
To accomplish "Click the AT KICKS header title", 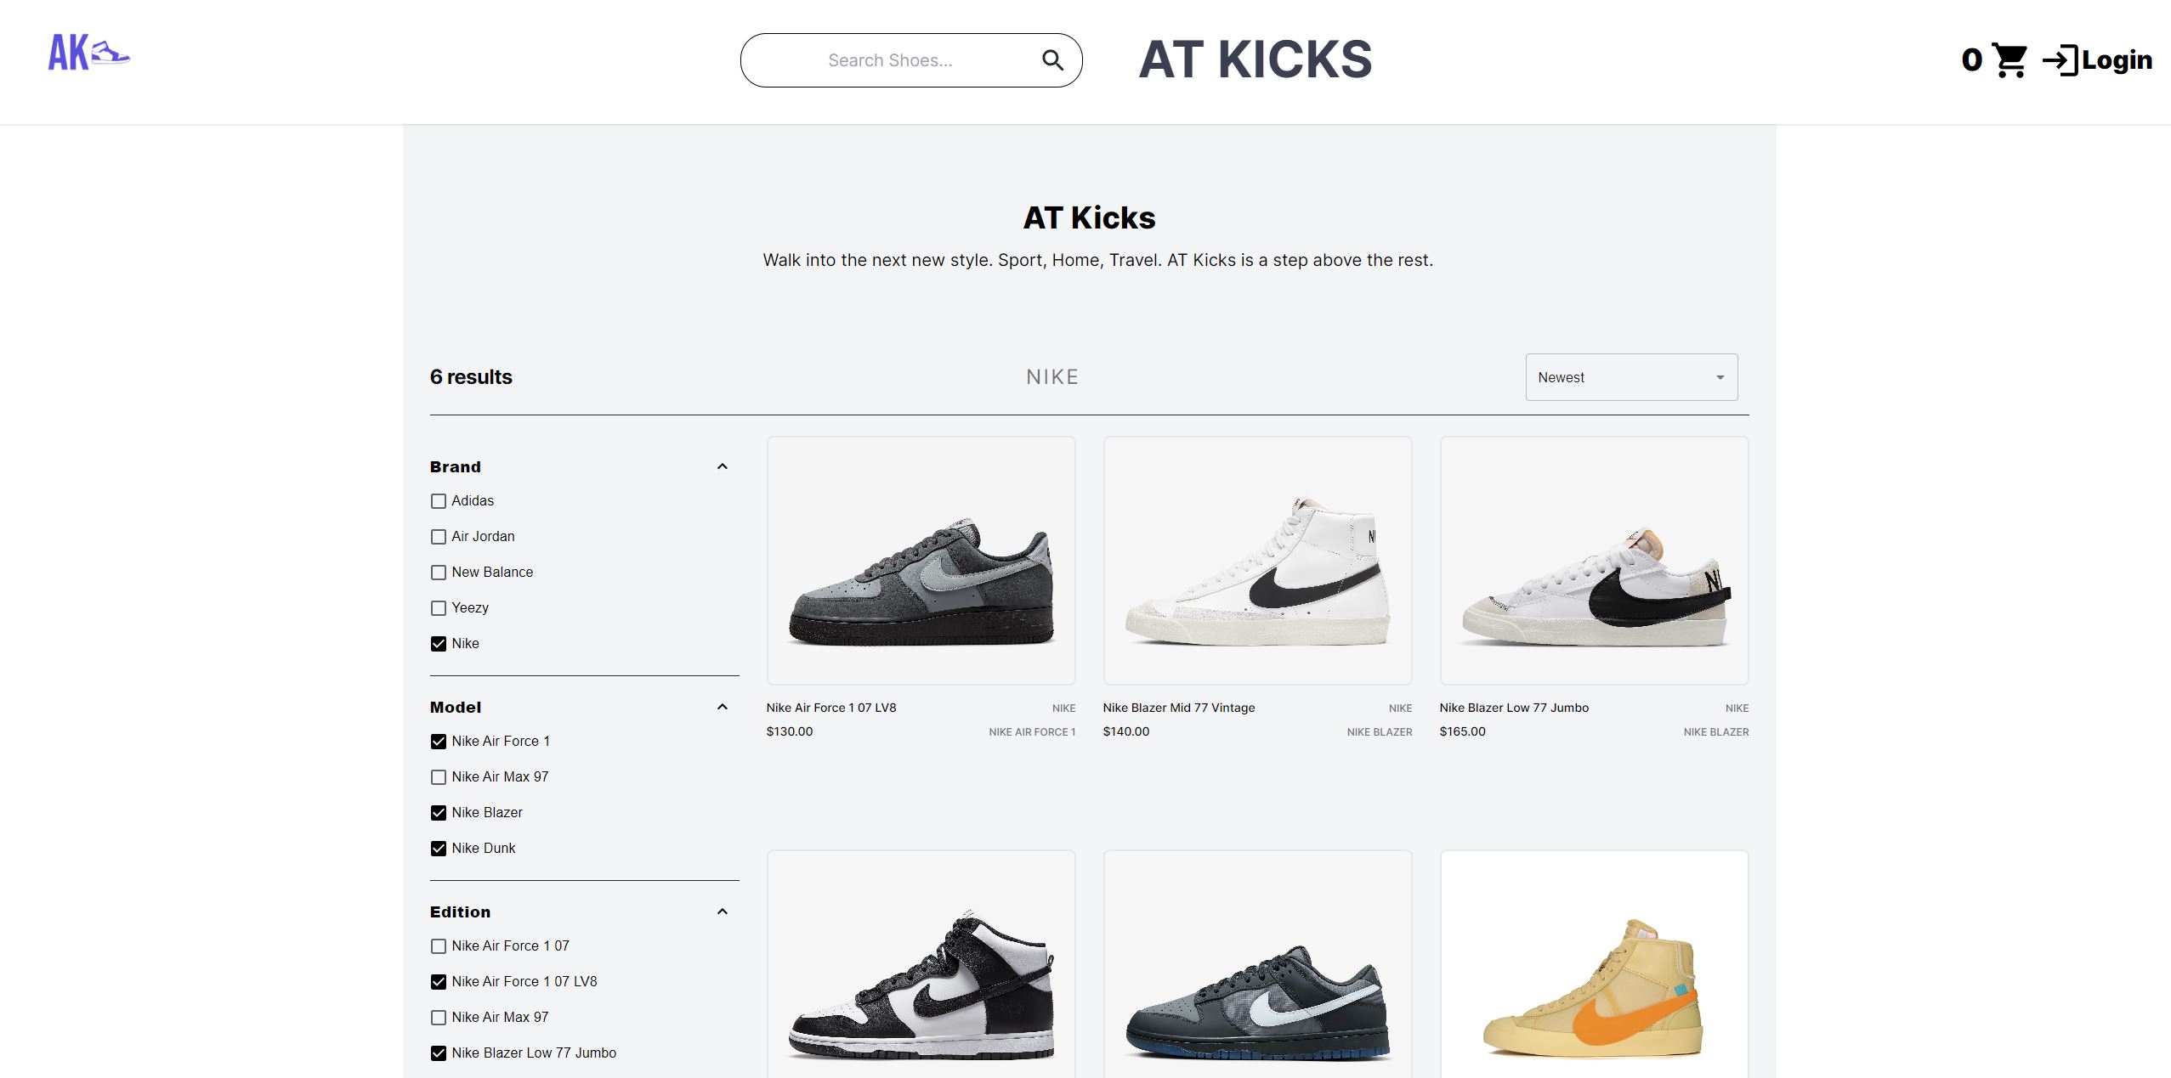I will coord(1255,59).
